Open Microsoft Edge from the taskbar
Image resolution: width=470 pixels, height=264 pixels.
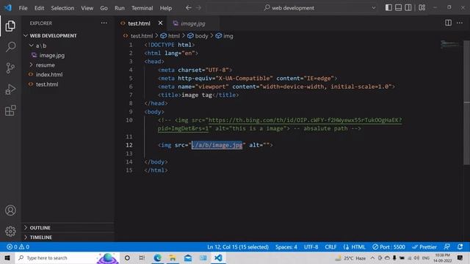[157, 258]
